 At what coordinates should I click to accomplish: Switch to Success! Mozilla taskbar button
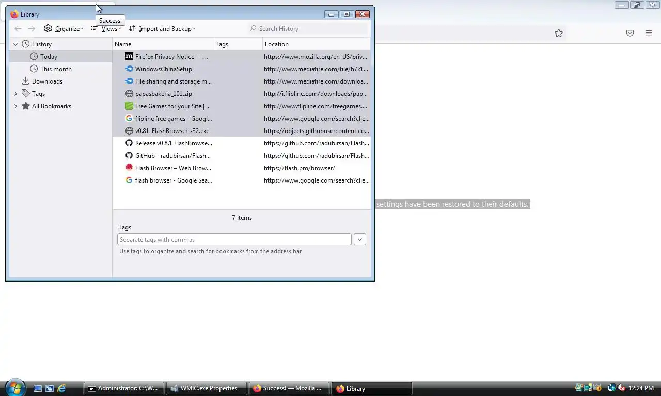point(289,388)
